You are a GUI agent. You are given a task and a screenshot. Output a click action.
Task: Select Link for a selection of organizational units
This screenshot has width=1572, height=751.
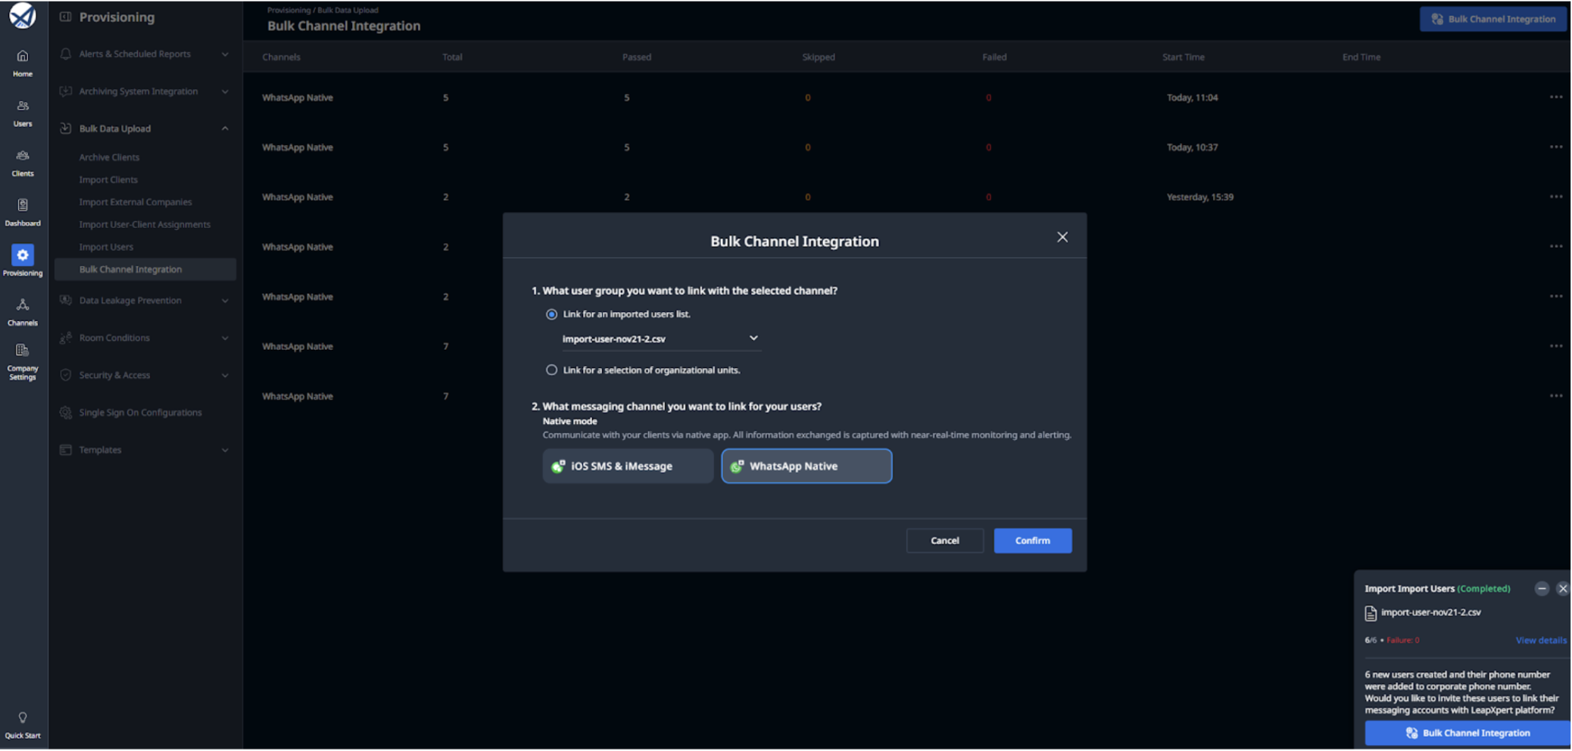click(551, 370)
